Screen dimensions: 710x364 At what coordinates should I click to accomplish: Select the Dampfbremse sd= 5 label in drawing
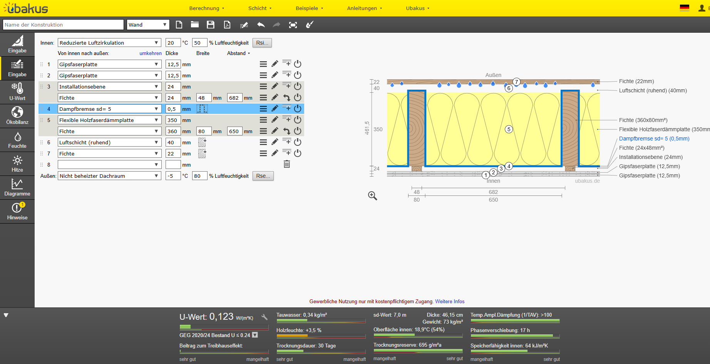tap(654, 139)
